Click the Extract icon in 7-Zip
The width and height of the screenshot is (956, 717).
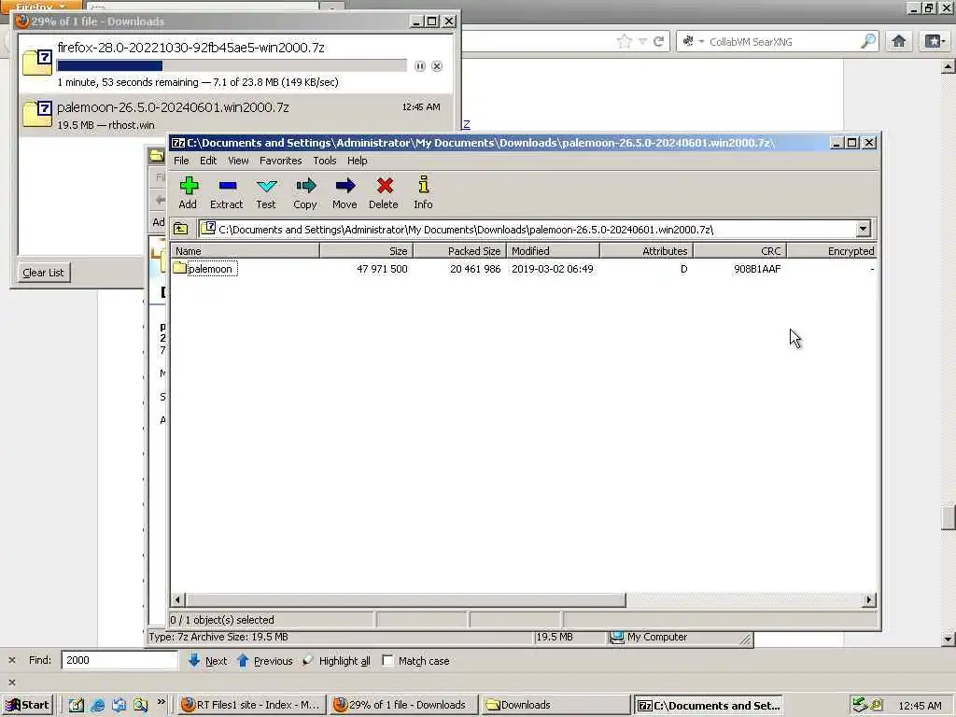click(x=227, y=192)
